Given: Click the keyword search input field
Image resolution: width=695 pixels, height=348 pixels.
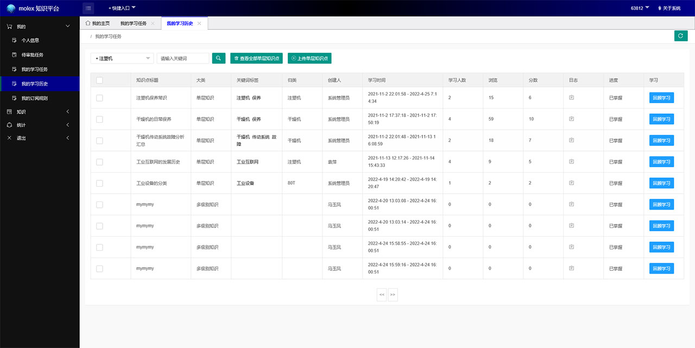Looking at the screenshot, I should click(x=183, y=58).
